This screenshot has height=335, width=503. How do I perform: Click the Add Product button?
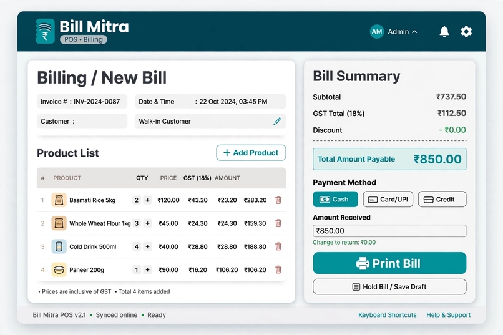[x=251, y=153]
